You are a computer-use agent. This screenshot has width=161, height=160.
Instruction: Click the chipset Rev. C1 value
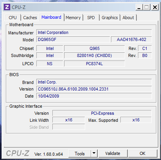point(145,48)
